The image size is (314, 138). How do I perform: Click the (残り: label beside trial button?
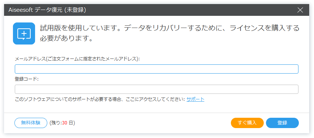pos(55,123)
